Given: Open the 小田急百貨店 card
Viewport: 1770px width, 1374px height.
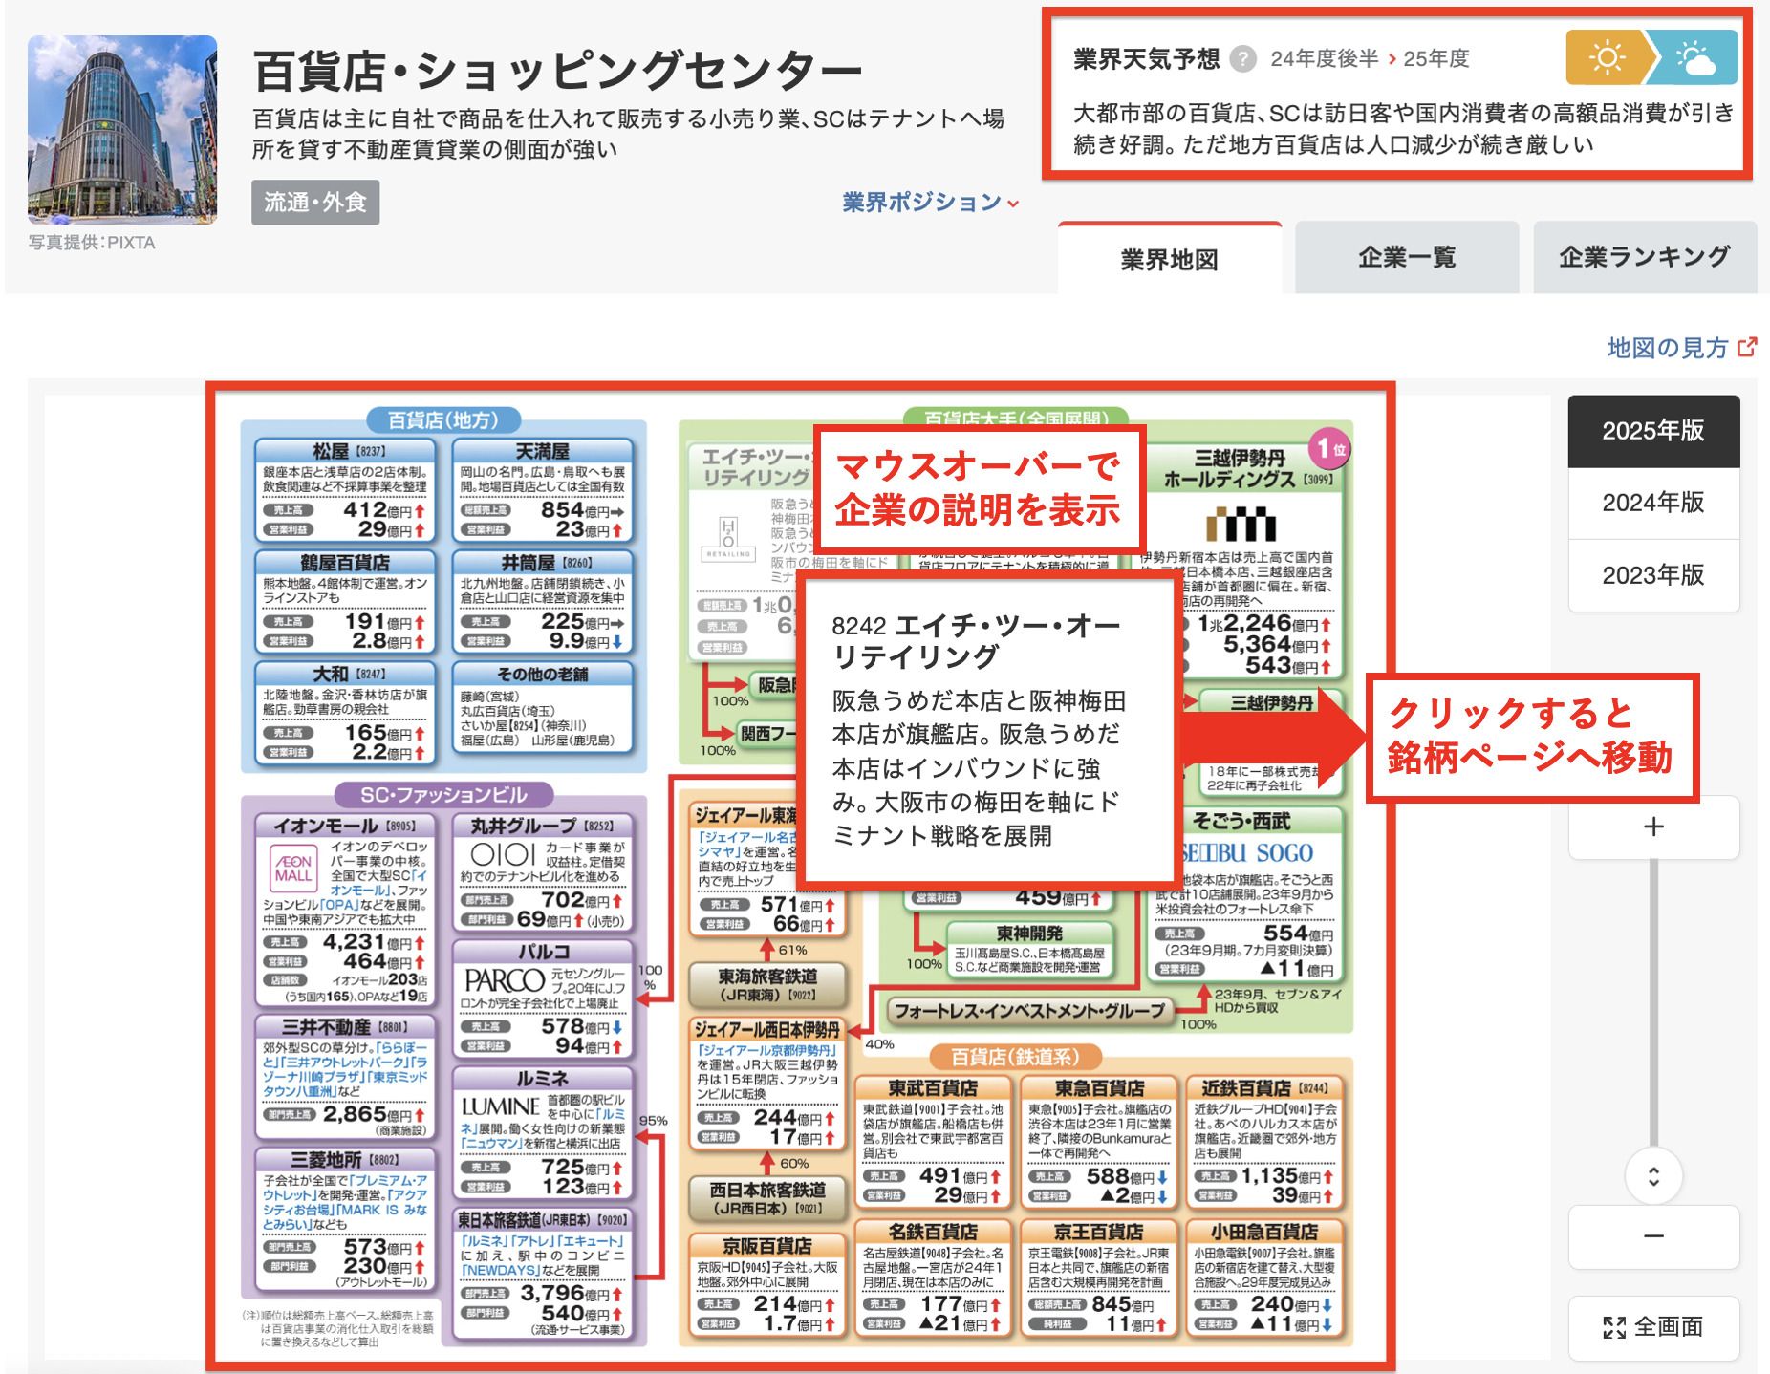Looking at the screenshot, I should point(1264,1277).
